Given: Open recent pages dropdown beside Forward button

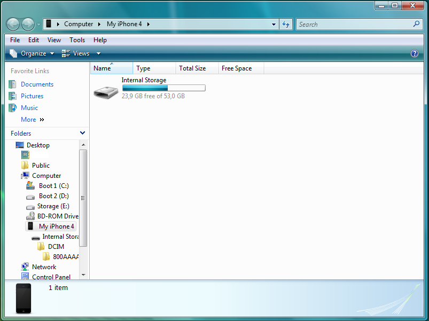Looking at the screenshot, I should (38, 25).
